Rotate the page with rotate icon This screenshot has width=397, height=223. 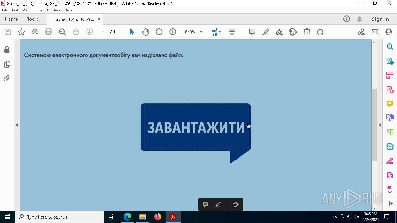point(320,32)
